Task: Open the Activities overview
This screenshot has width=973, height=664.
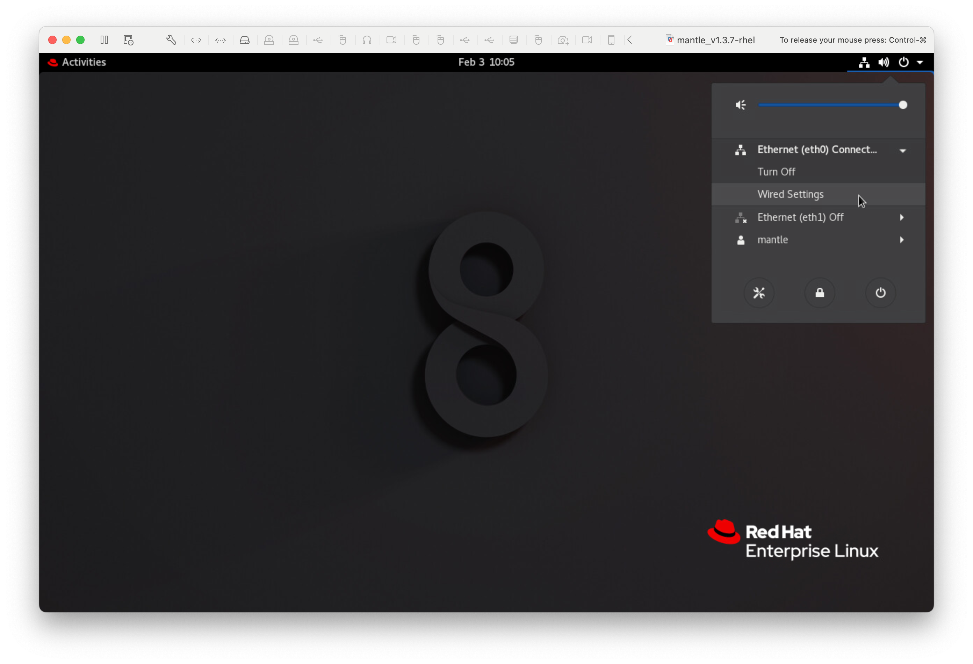Action: pos(83,62)
